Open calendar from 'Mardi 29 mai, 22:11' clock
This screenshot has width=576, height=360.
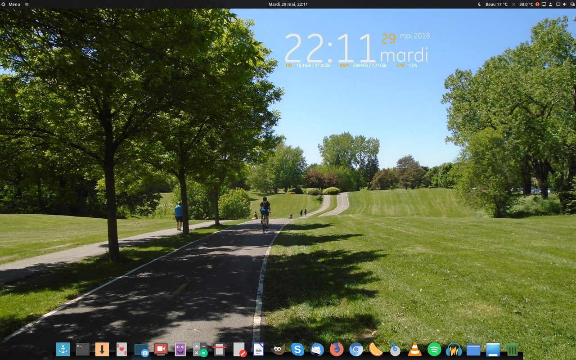click(288, 4)
